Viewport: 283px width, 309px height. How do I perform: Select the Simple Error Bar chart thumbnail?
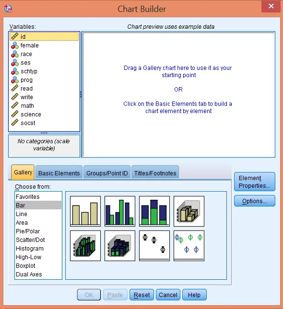pyautogui.click(x=154, y=246)
